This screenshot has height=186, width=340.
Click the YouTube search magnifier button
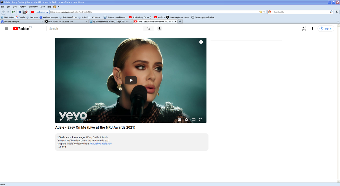[x=148, y=28]
